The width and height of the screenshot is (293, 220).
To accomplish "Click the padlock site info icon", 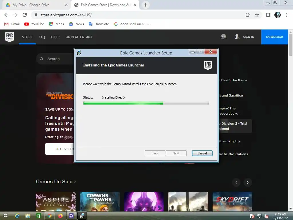I will coord(36,15).
